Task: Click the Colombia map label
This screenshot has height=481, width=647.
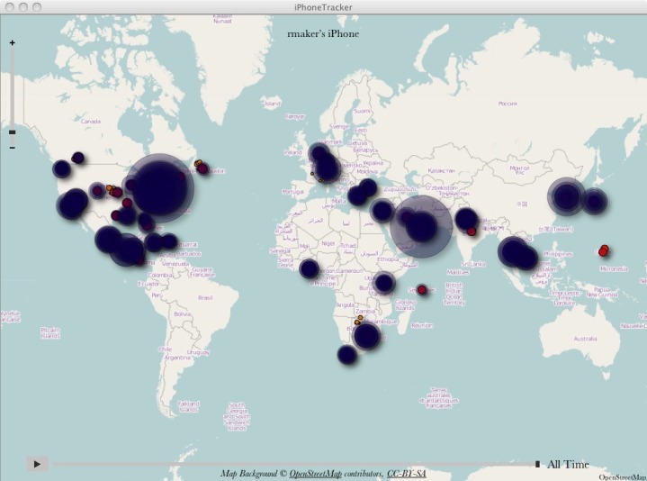Action: point(159,275)
